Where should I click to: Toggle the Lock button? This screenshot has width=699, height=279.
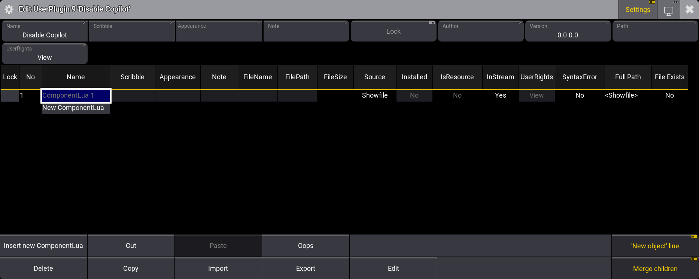point(393,31)
